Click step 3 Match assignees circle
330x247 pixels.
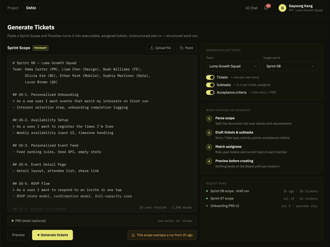pos(209,147)
